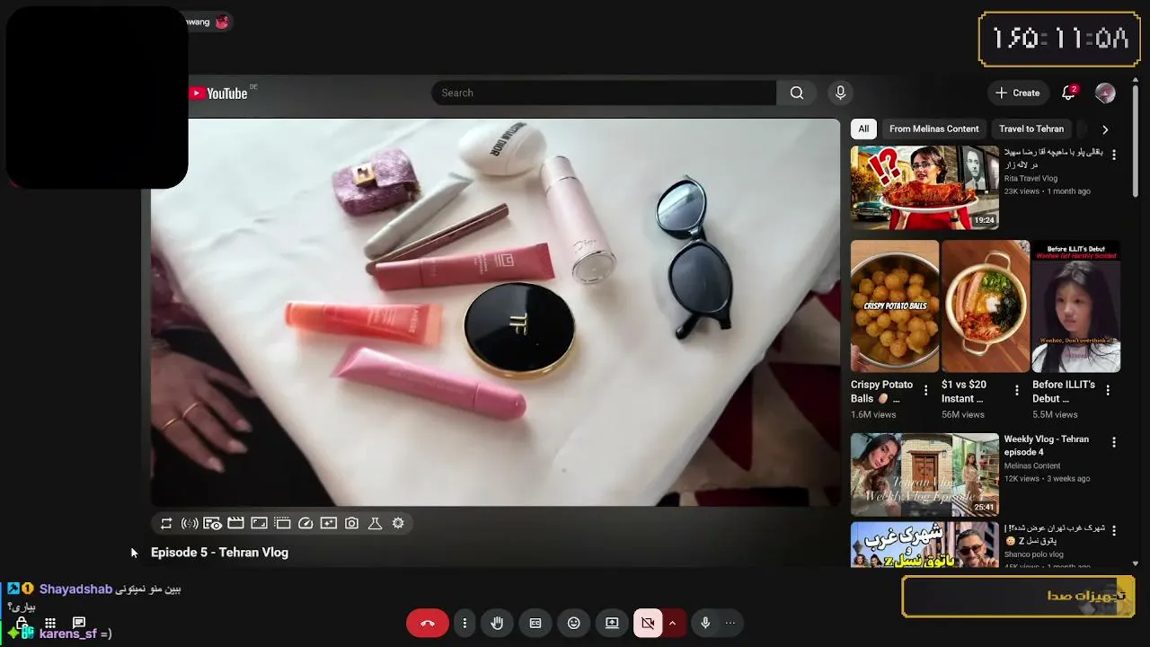Click the loop video icon below the player
Screen dimensions: 1150x647
click(166, 523)
